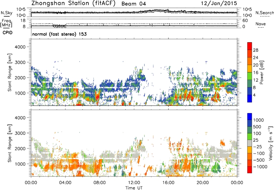Click the red top segment of Power colorbar
The image size is (274, 190).
[x=250, y=46]
